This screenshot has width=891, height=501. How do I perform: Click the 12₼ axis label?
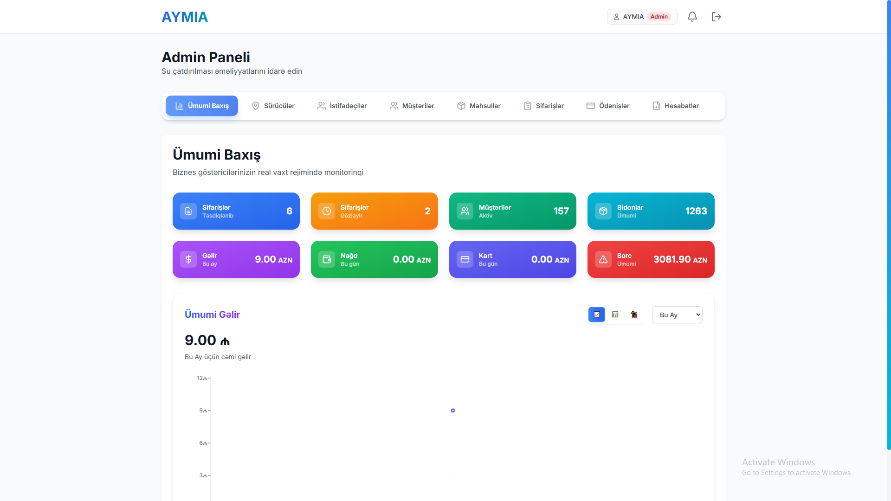202,378
